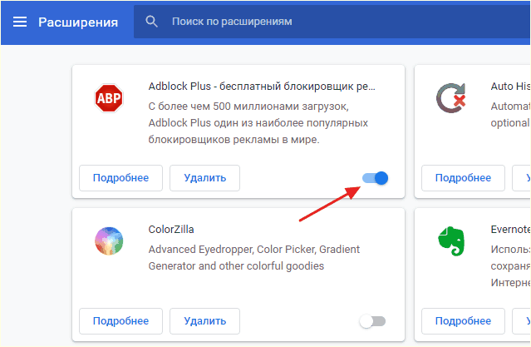This screenshot has width=531, height=347.
Task: Click the Adblock Plus ABP icon
Action: tap(108, 98)
